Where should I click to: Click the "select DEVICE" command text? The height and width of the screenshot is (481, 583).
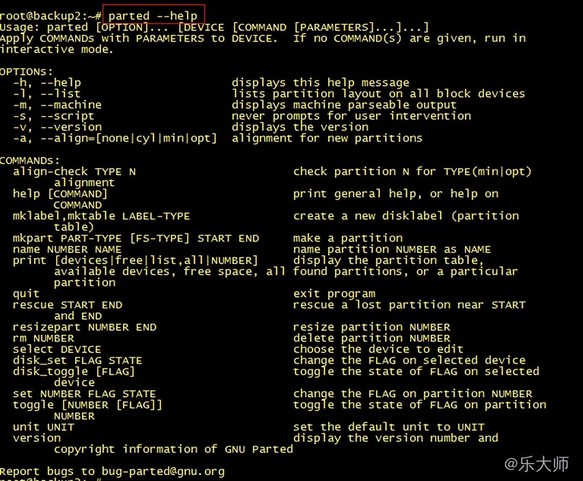coord(57,349)
